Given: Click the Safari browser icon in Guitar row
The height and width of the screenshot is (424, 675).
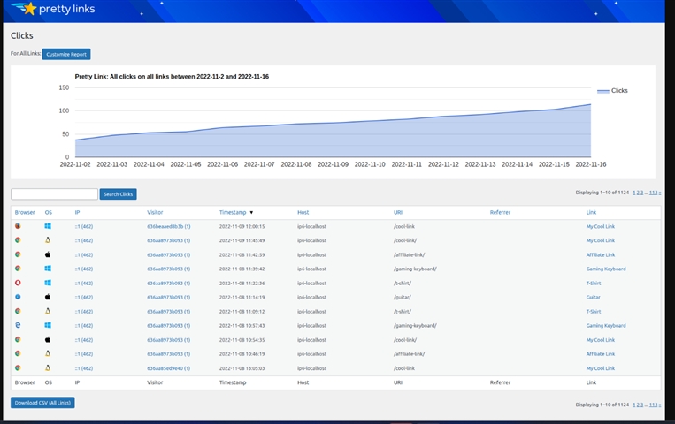Looking at the screenshot, I should pos(18,297).
